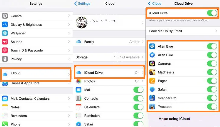The image size is (220, 127).
Task: Open the iCloud row in Settings
Action: coord(36,74)
